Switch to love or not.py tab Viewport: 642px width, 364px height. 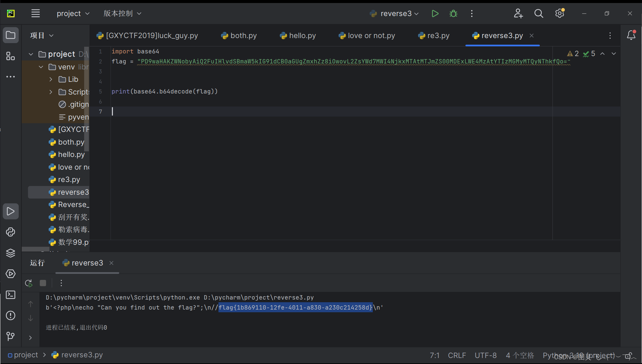(366, 36)
